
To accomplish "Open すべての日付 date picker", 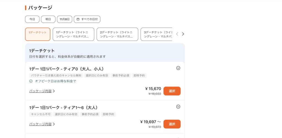I will pos(87,19).
